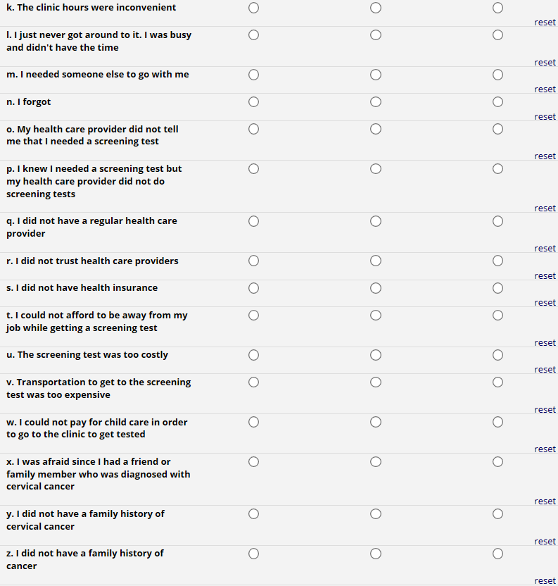Reset the 'provider did not tell me' row
Image resolution: width=558 pixels, height=586 pixels.
(x=545, y=156)
